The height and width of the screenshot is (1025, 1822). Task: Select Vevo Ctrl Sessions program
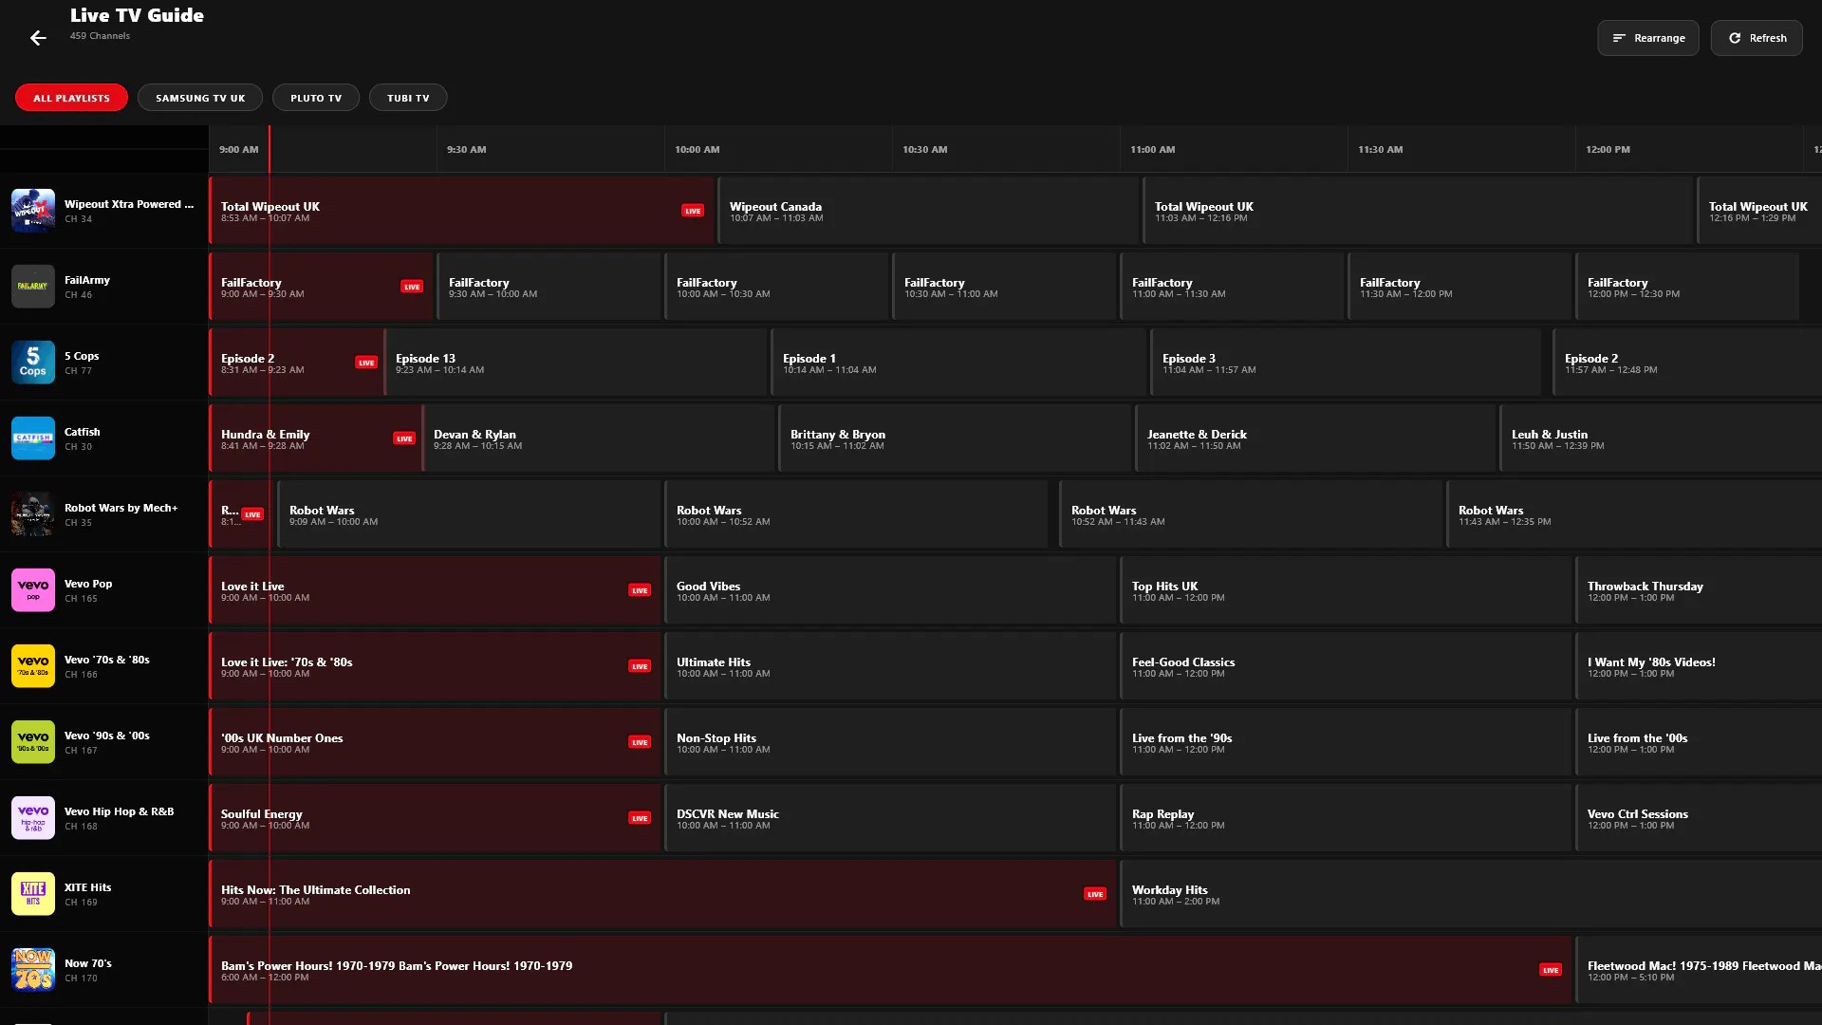pos(1699,818)
